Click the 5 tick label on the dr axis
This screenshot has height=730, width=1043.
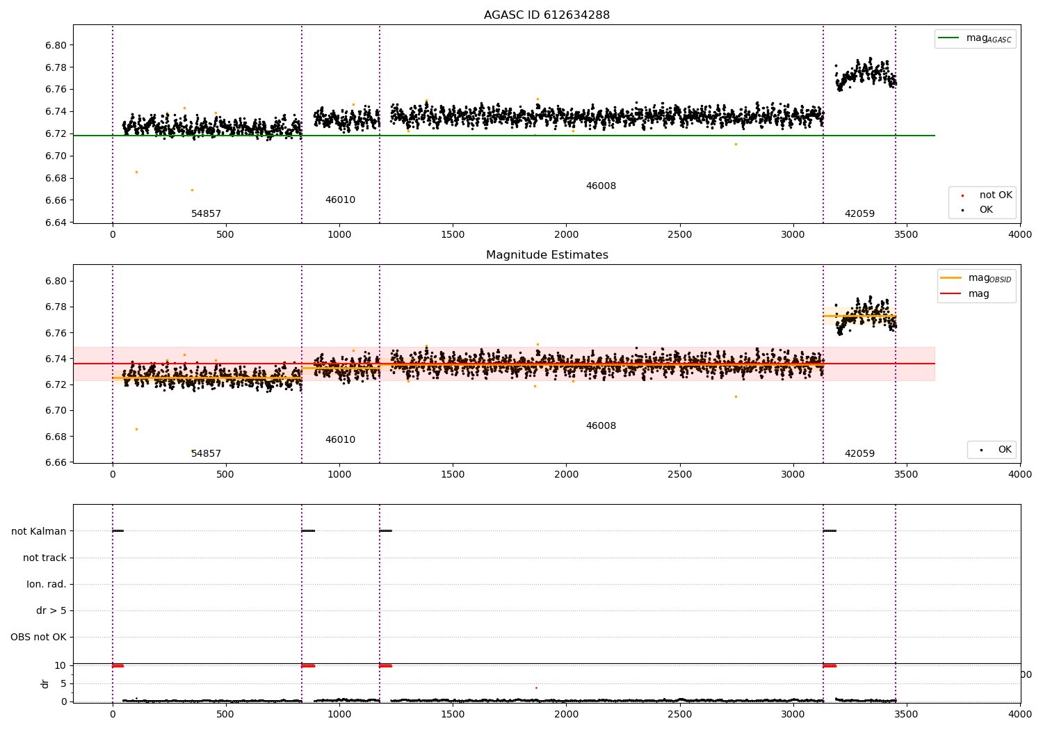(64, 683)
